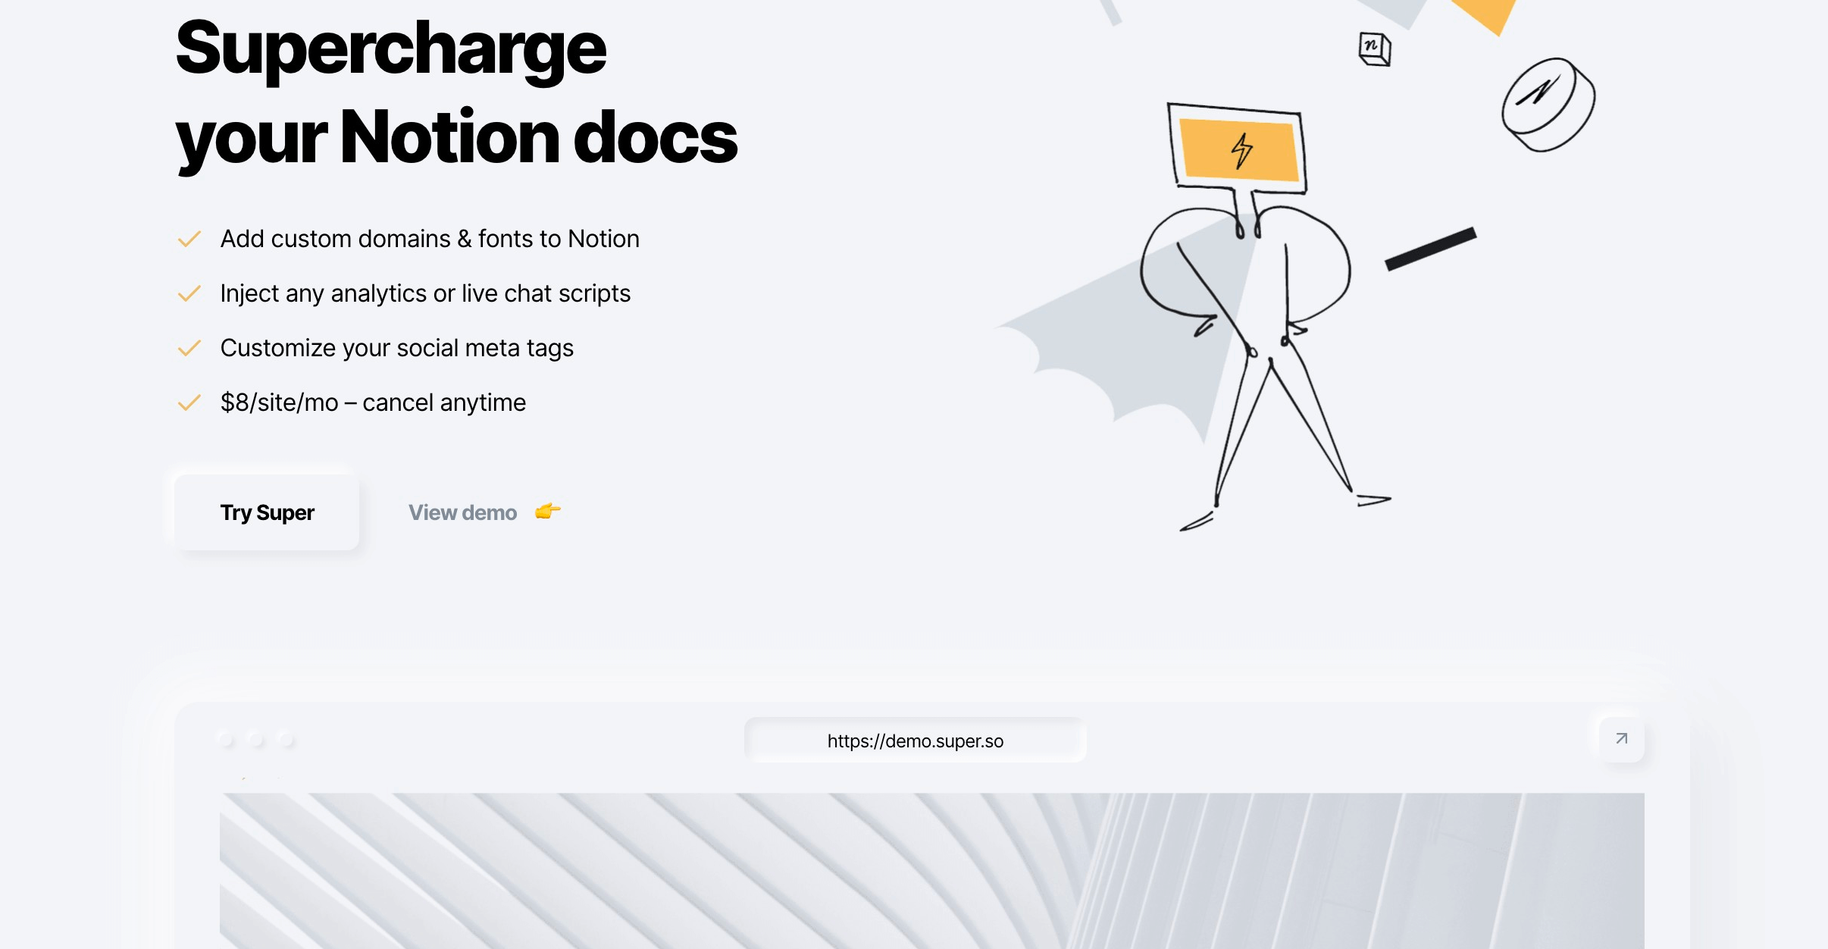The width and height of the screenshot is (1828, 949).
Task: Click the Try Super button
Action: [267, 512]
